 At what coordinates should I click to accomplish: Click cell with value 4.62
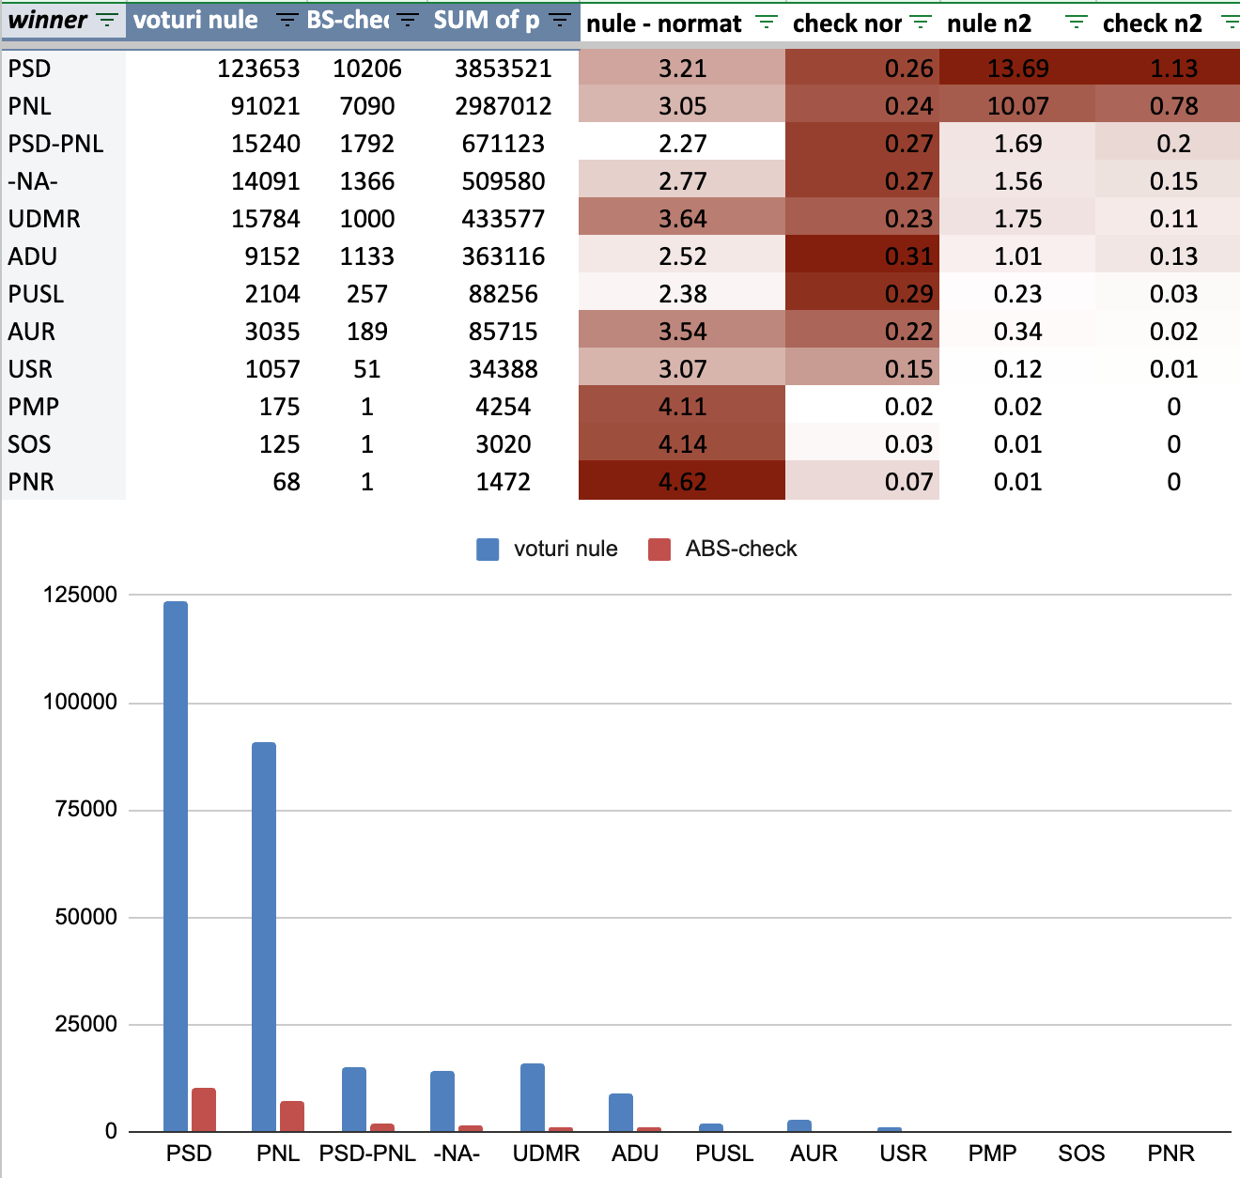pos(682,482)
